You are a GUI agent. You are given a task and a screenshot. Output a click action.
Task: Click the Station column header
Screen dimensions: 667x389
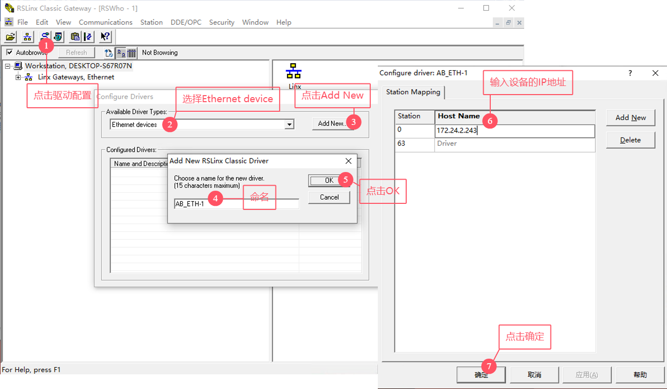coord(415,116)
